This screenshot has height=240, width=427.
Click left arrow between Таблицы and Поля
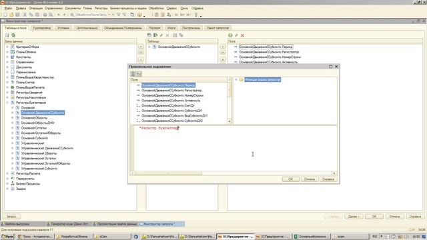pos(222,59)
